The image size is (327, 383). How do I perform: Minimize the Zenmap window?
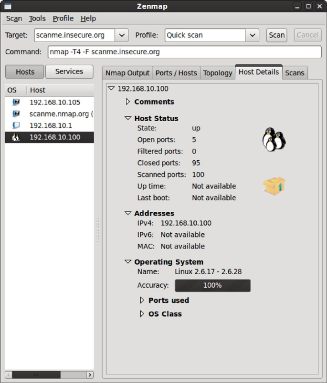coord(297,6)
